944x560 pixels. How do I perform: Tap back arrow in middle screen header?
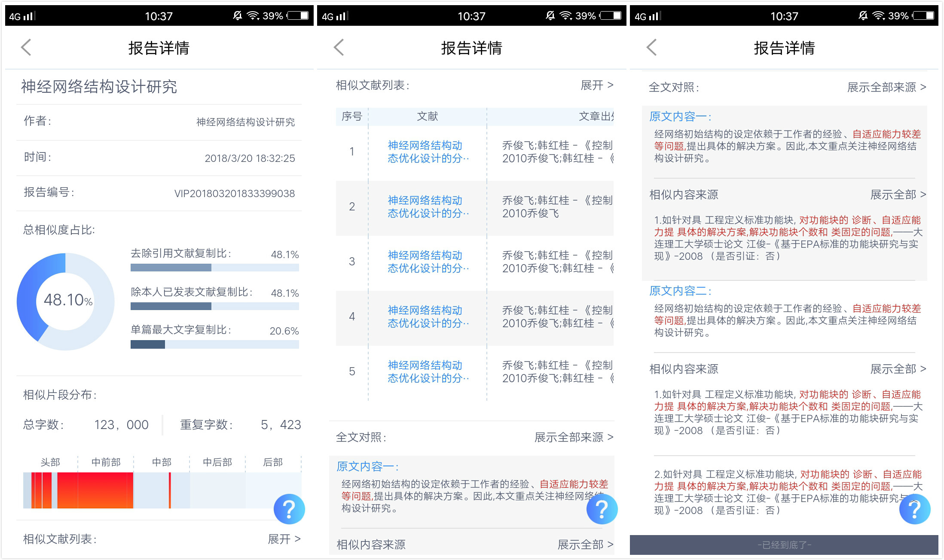pos(339,47)
